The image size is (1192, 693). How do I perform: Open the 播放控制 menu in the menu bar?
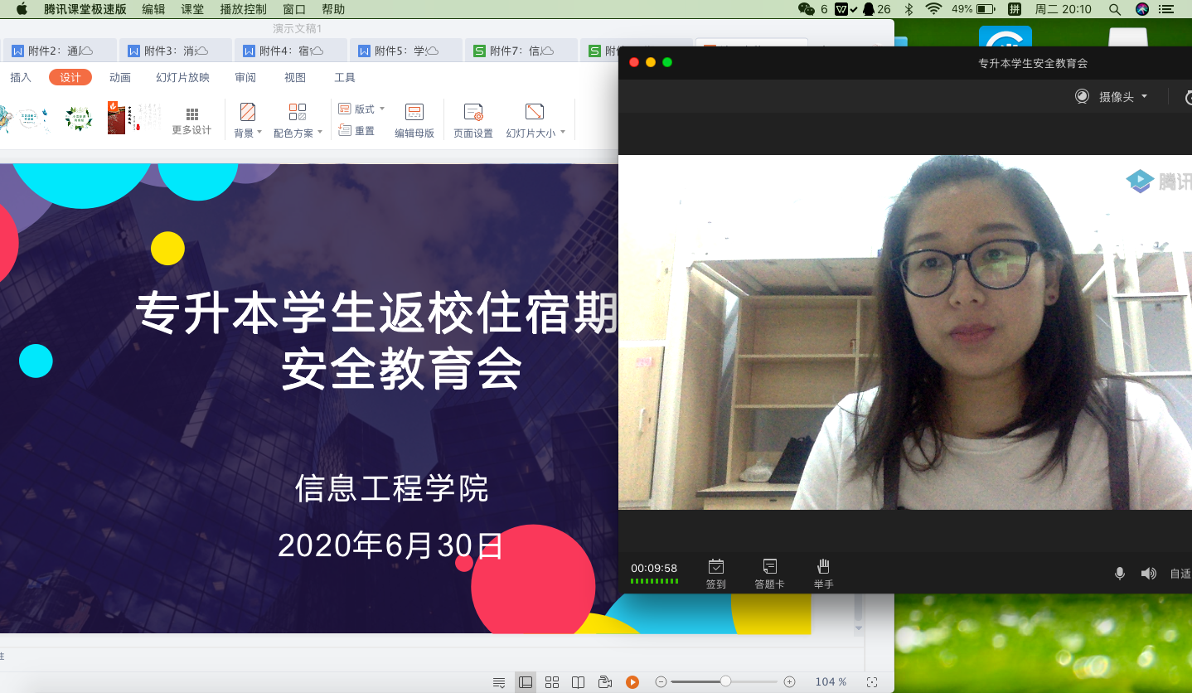pos(243,9)
